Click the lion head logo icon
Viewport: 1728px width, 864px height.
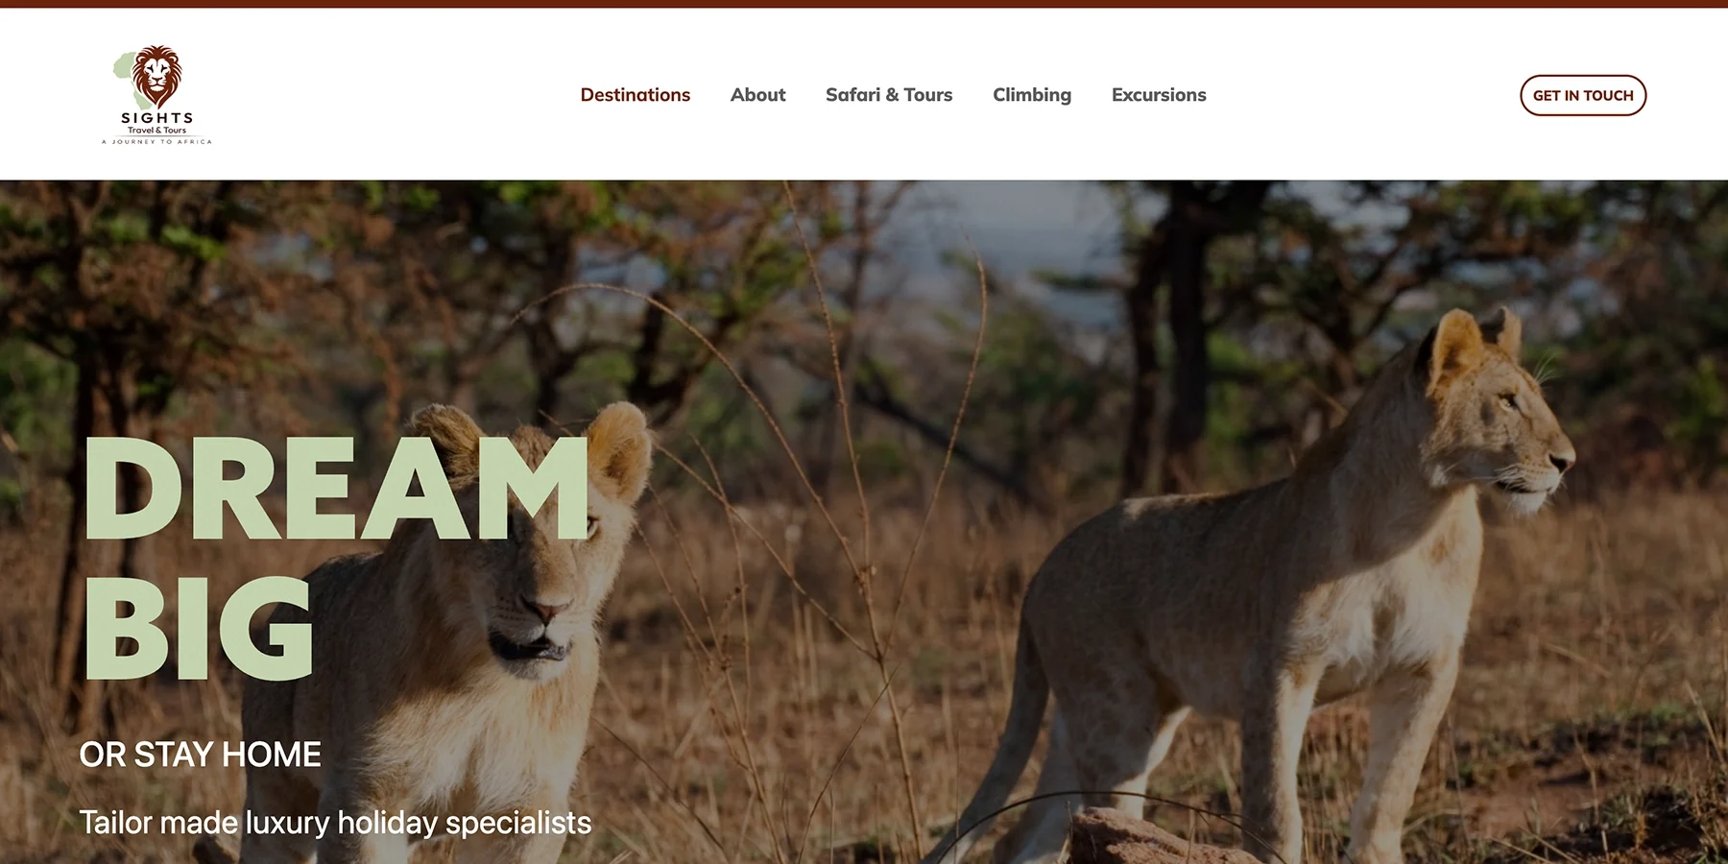(x=156, y=77)
